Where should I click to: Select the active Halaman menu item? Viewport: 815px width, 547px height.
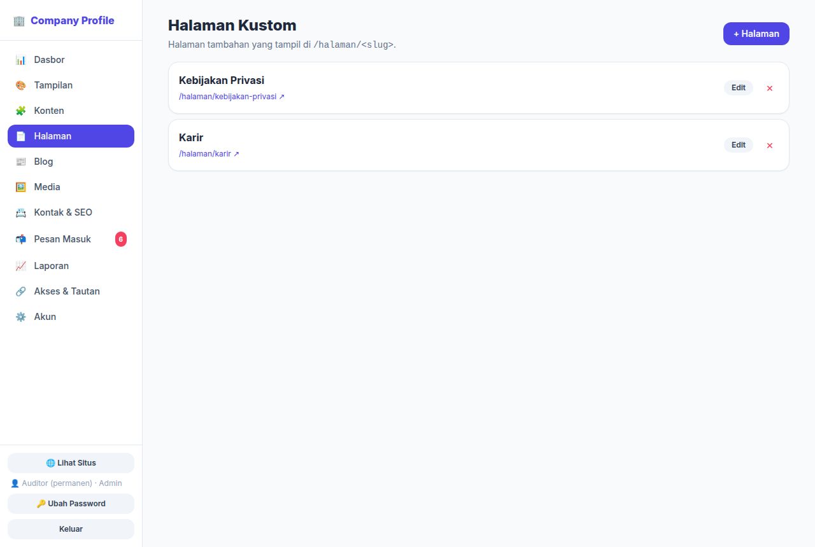click(71, 136)
